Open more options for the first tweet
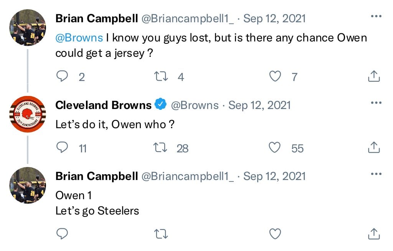 [x=376, y=16]
